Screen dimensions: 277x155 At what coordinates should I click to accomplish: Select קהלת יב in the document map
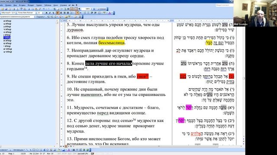pos(7,52)
